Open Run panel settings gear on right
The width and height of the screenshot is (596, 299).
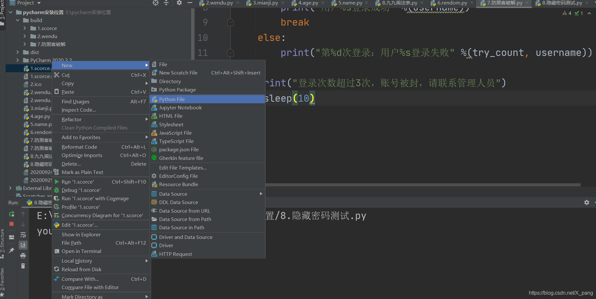click(587, 202)
